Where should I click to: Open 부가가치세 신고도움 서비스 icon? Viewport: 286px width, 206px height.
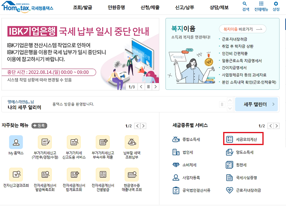[74, 142]
